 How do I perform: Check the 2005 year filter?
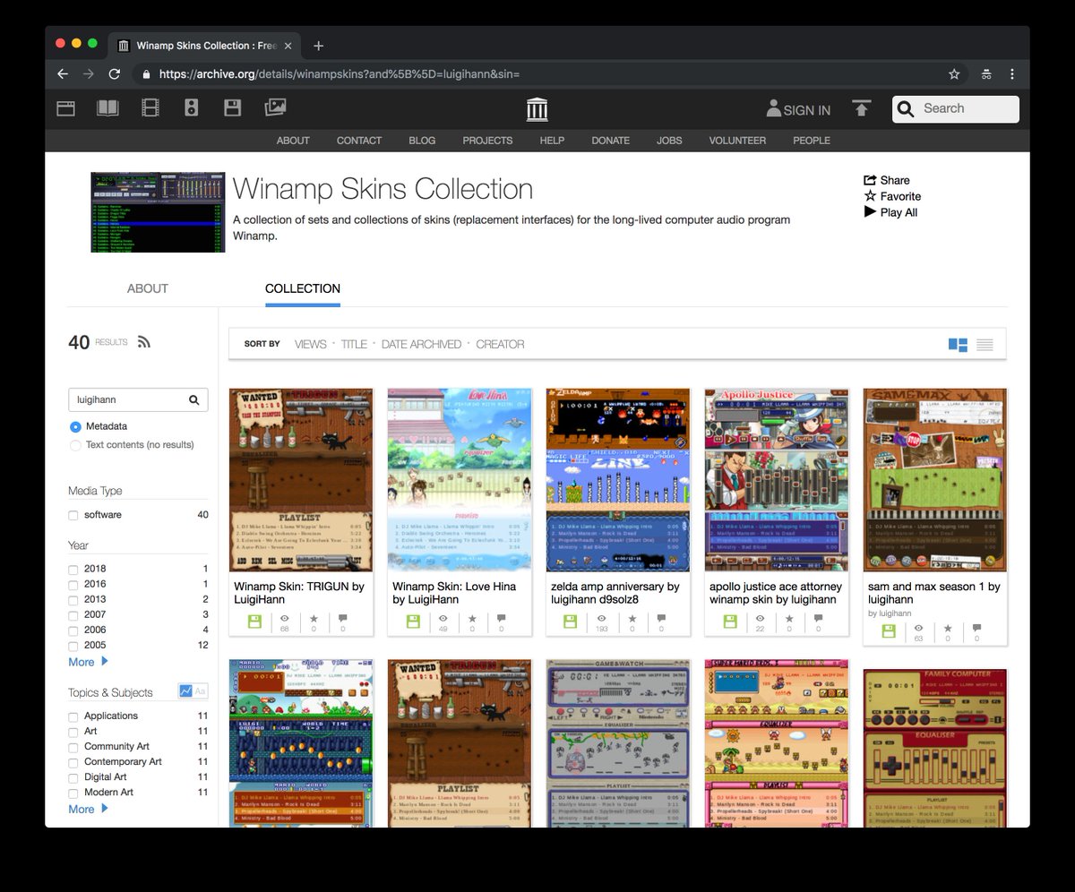click(73, 645)
